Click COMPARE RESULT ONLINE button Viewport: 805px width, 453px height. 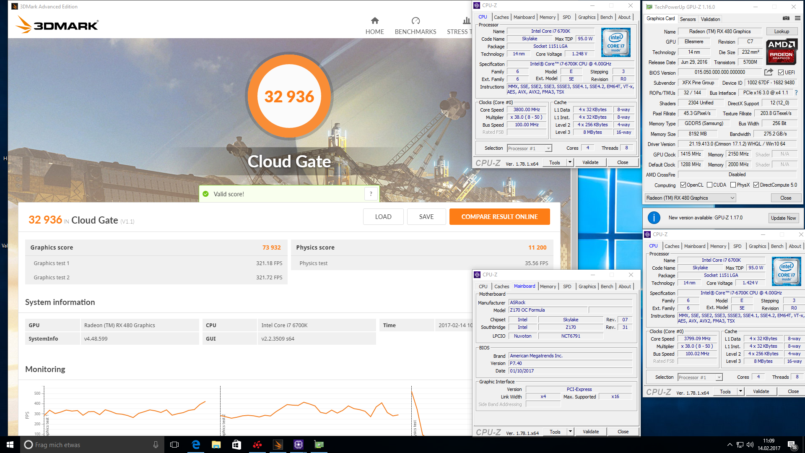pyautogui.click(x=499, y=216)
